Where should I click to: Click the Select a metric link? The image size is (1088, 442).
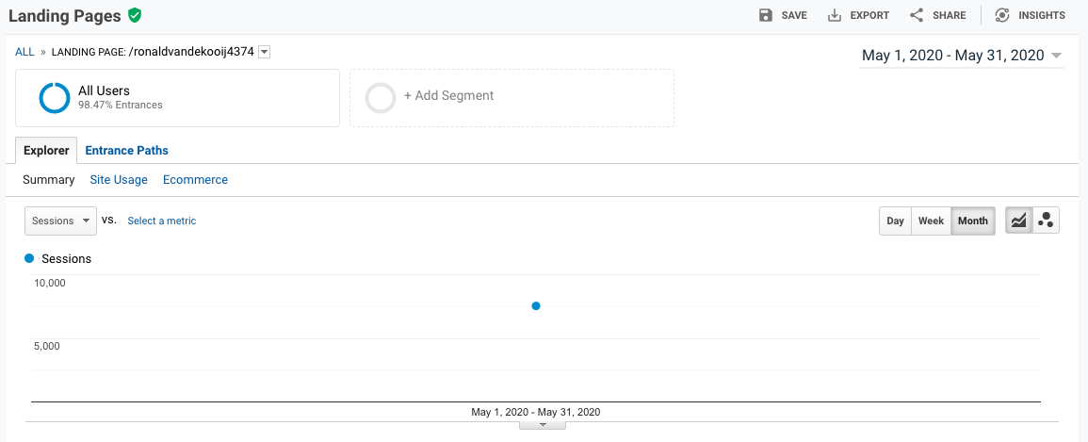click(162, 221)
